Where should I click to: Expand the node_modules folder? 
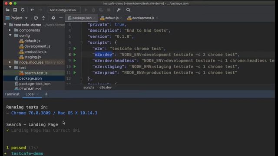point(10,62)
